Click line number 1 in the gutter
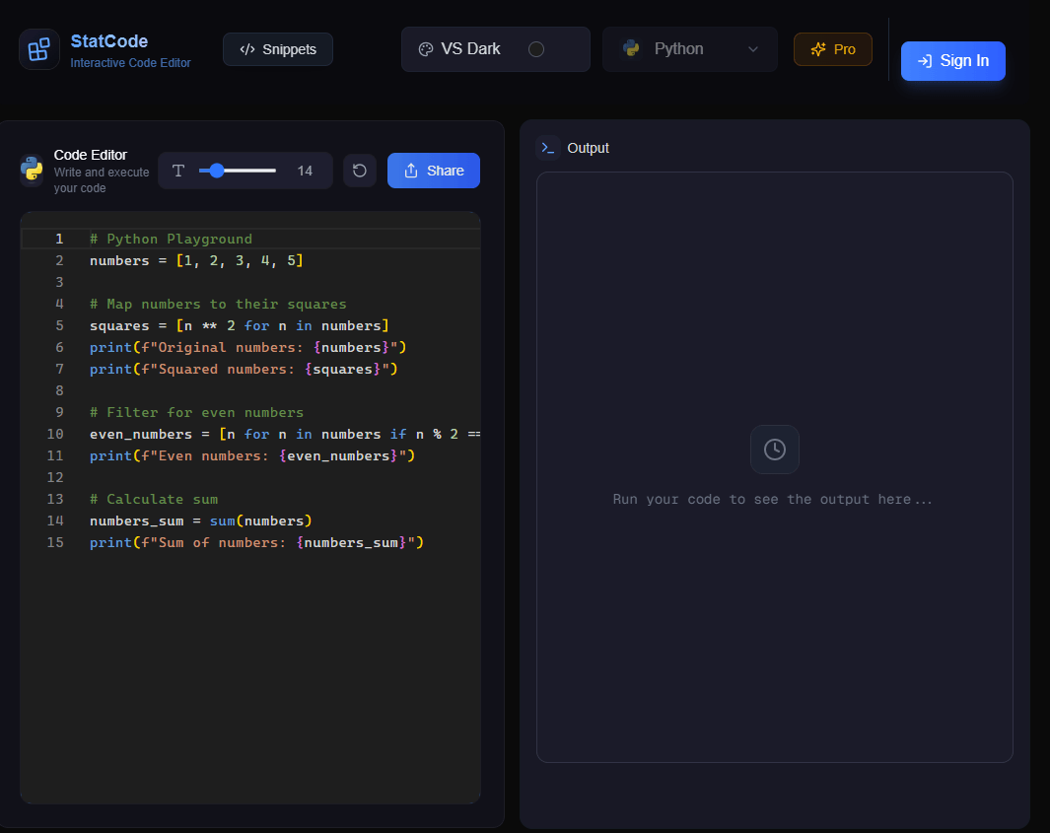1050x833 pixels. [59, 239]
